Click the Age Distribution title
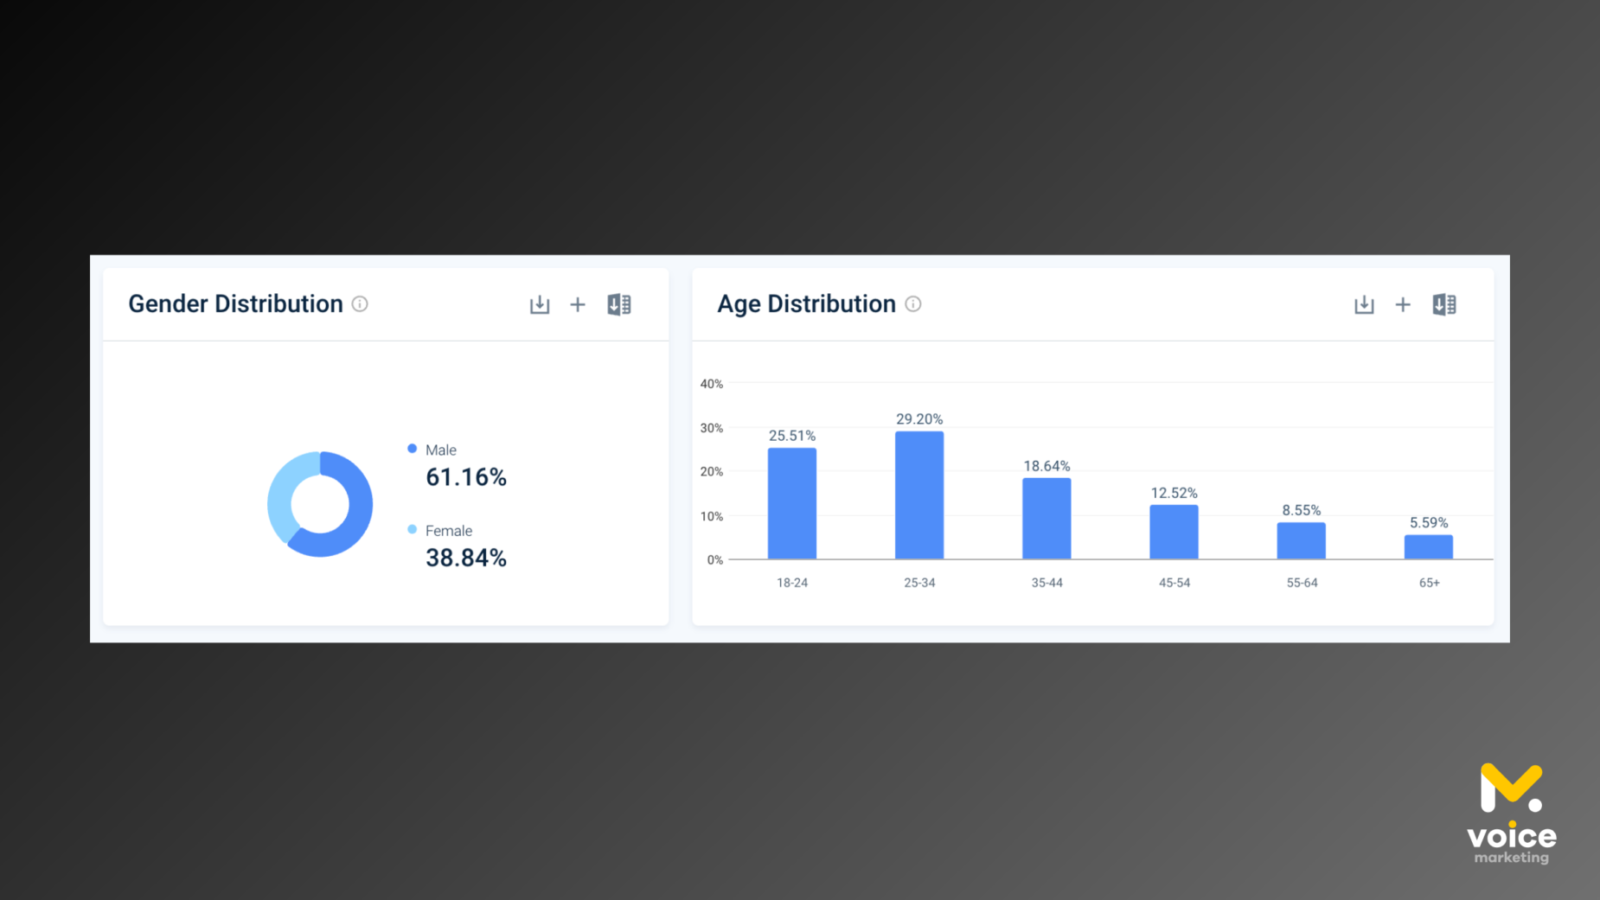The height and width of the screenshot is (900, 1600). [806, 304]
